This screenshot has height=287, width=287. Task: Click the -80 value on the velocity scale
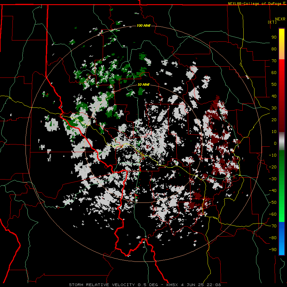tap(273, 238)
